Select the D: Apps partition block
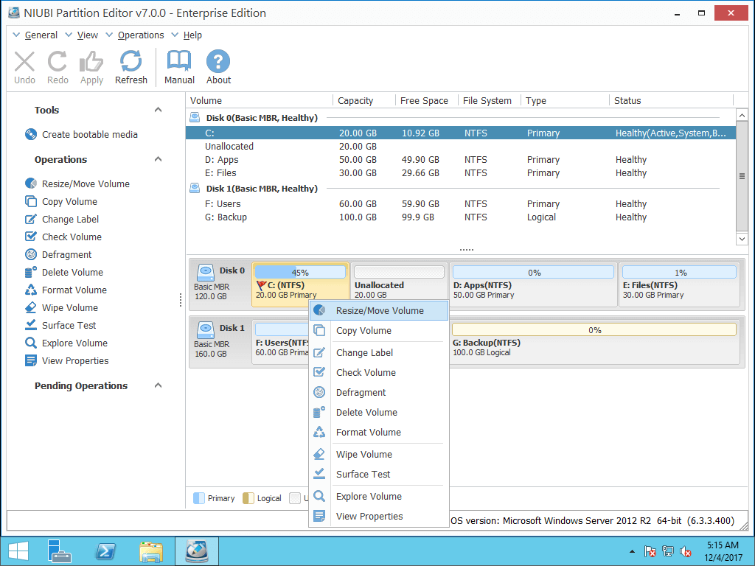755x566 pixels. pyautogui.click(x=532, y=284)
